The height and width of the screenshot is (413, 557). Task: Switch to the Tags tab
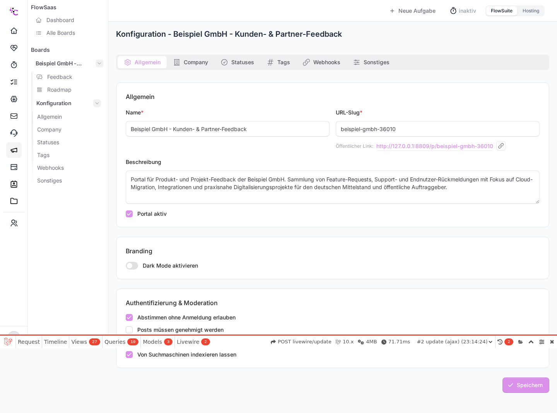pyautogui.click(x=278, y=62)
